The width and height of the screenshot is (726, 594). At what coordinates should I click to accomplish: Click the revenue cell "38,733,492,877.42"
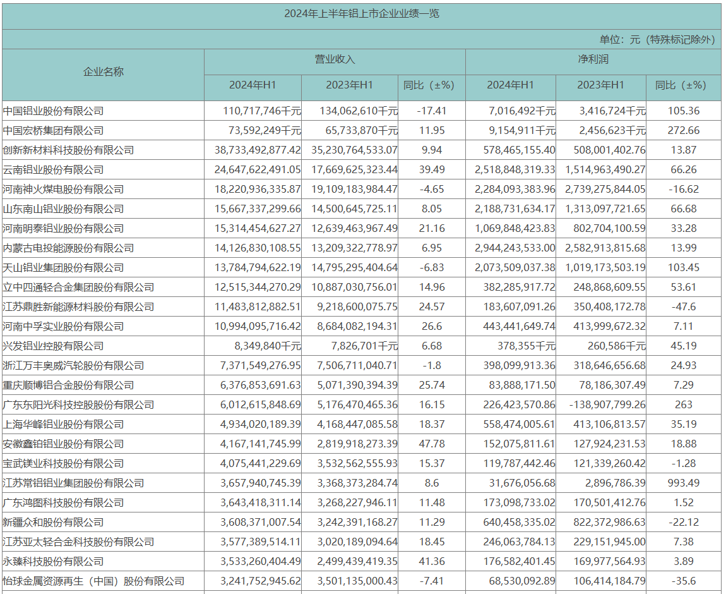[x=258, y=150]
